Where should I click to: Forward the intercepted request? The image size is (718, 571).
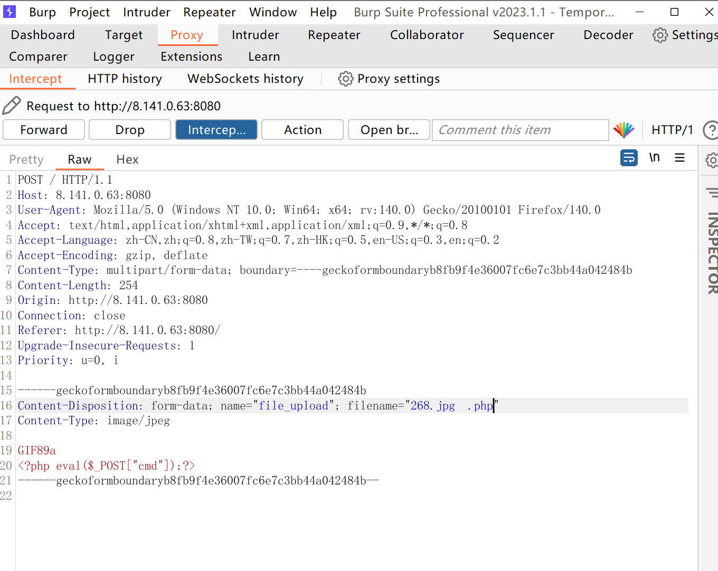[44, 130]
